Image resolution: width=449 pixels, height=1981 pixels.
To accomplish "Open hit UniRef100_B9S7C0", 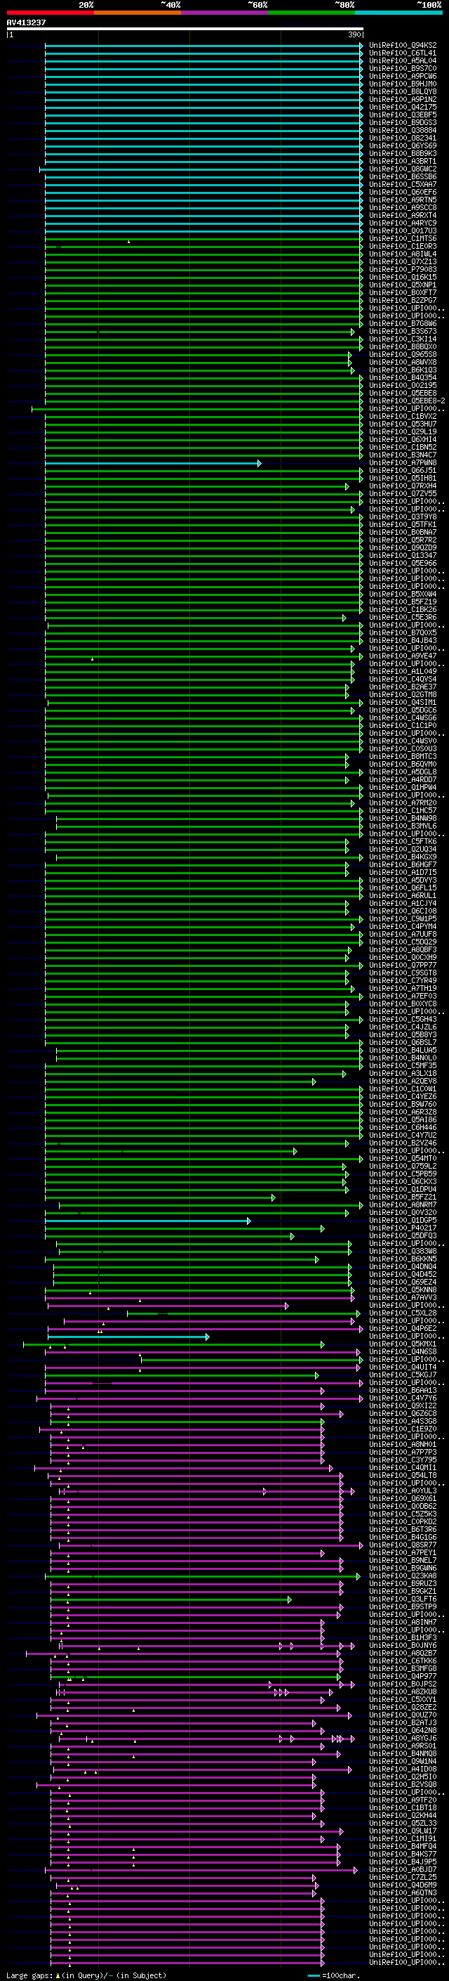I will 403,68.
